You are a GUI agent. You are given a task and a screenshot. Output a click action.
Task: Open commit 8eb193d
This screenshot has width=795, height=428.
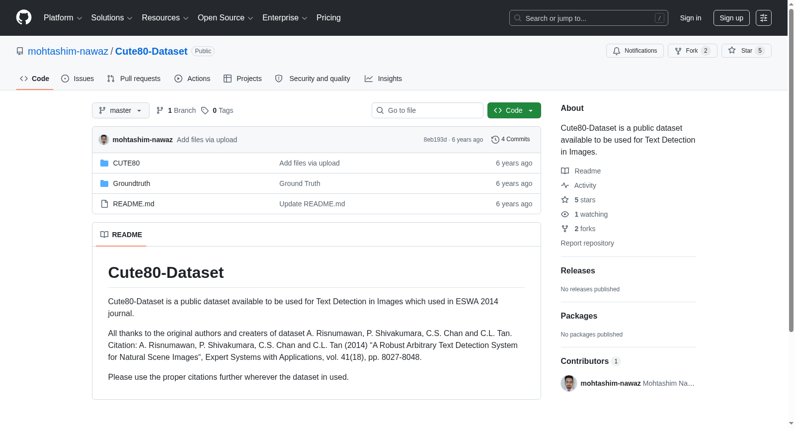point(435,140)
